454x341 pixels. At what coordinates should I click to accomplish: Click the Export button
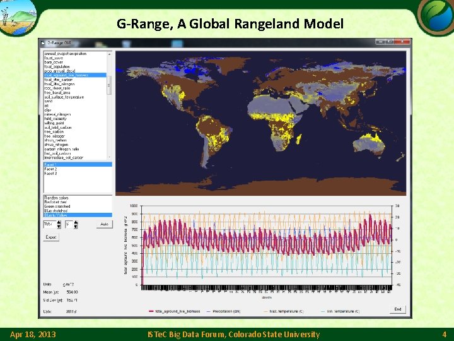(x=51, y=237)
